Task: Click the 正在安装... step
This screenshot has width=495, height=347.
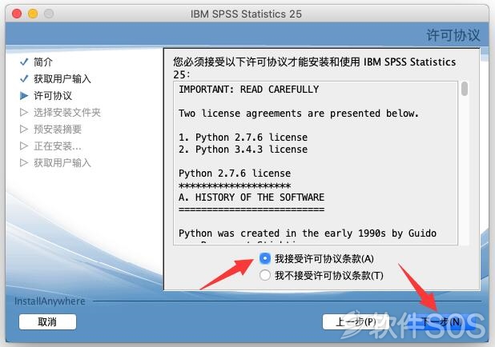Action: (58, 146)
